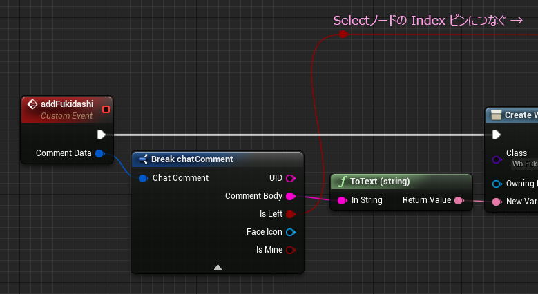Screen dimensions: 538x294
Task: Click the Face Icon output pin
Action: click(290, 233)
